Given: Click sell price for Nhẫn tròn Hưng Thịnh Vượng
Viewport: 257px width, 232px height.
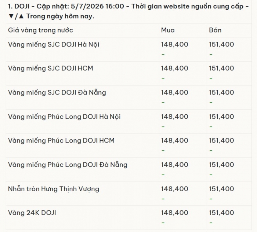Looking at the screenshot, I should (221, 189).
